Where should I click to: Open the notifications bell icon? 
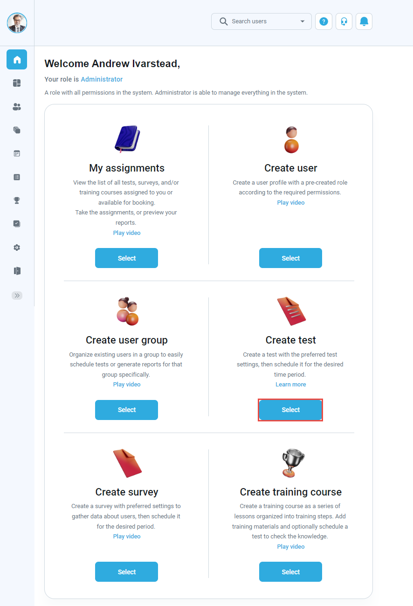364,21
